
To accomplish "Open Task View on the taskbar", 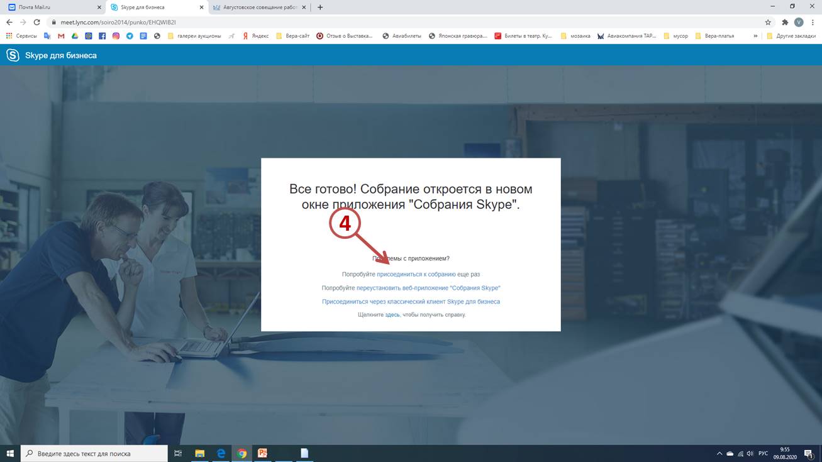I will point(178,453).
